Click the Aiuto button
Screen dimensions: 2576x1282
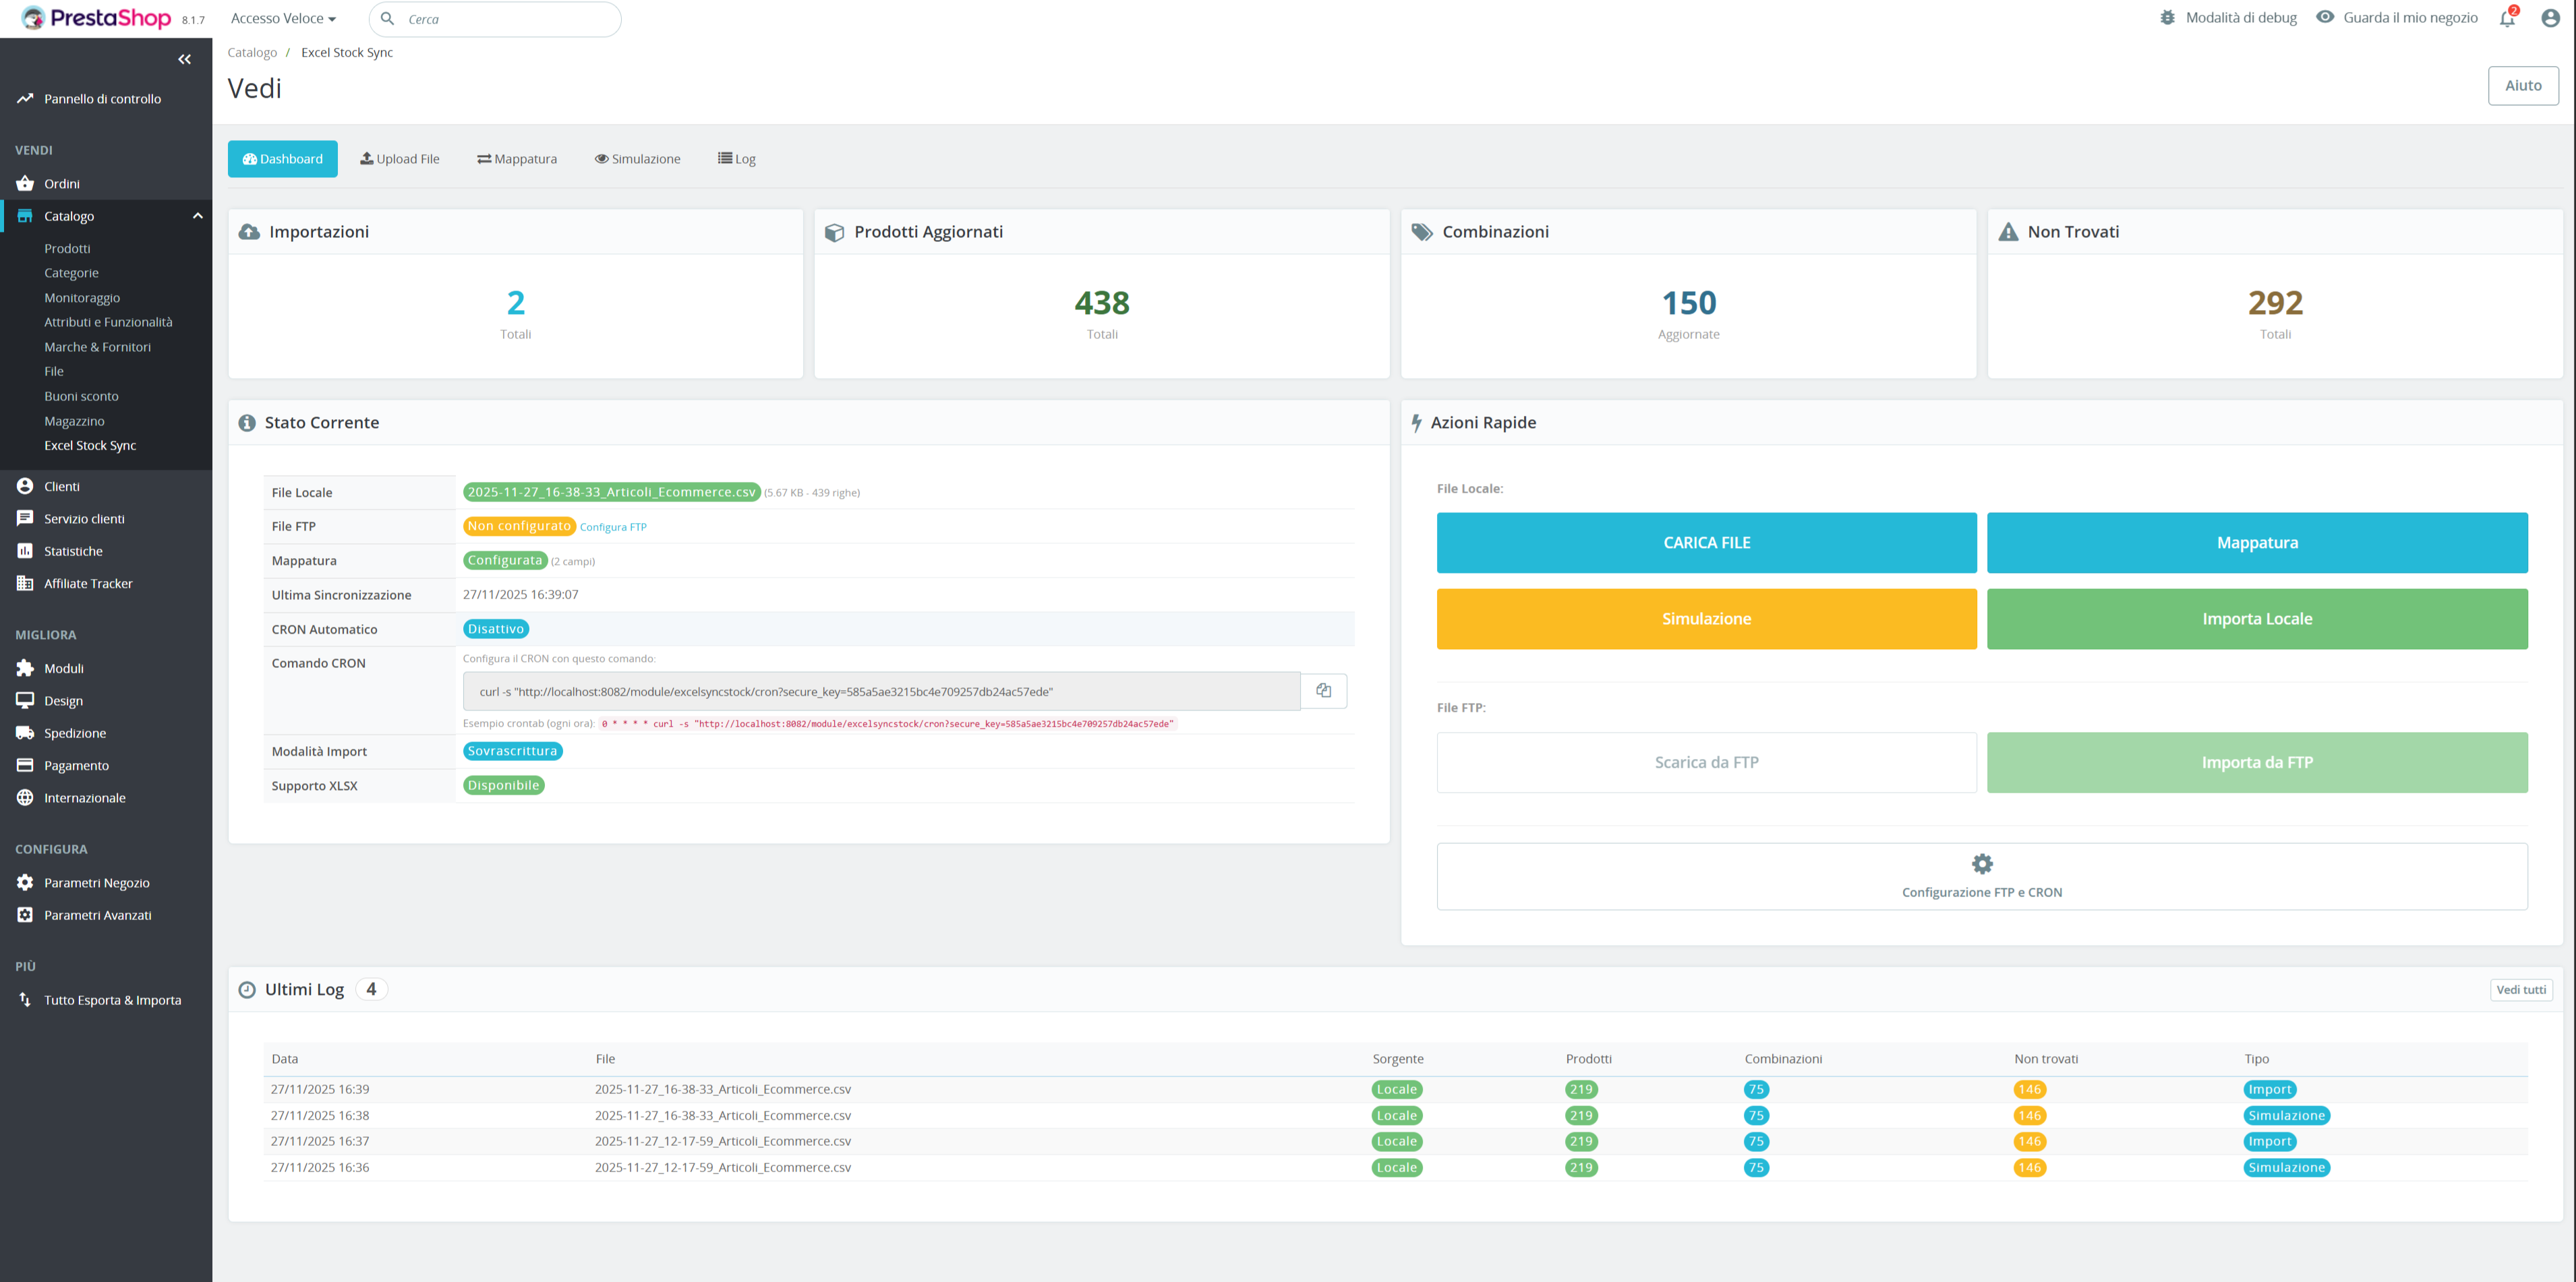2523,86
